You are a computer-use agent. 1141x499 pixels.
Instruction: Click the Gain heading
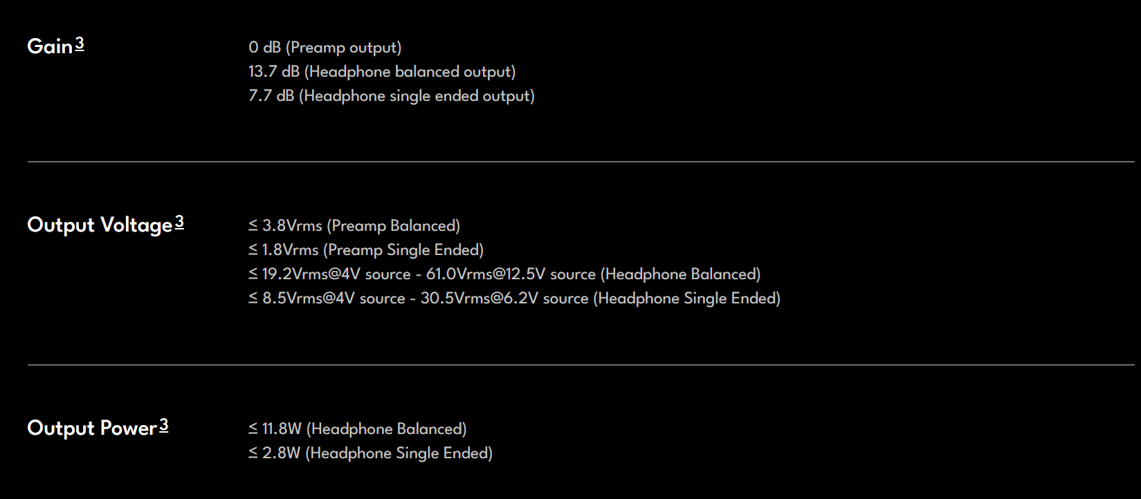50,46
